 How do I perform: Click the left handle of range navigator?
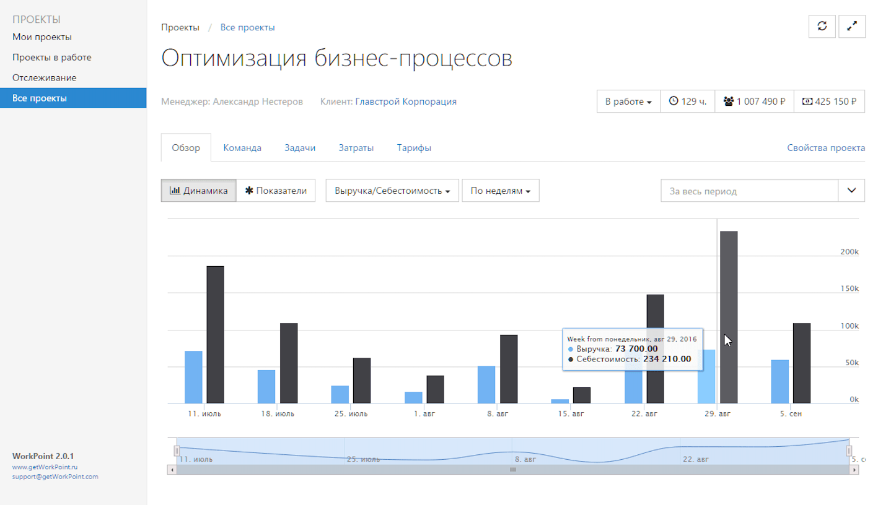point(177,451)
